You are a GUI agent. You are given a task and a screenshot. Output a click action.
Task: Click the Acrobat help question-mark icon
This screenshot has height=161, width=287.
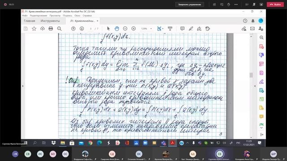tap(245, 21)
